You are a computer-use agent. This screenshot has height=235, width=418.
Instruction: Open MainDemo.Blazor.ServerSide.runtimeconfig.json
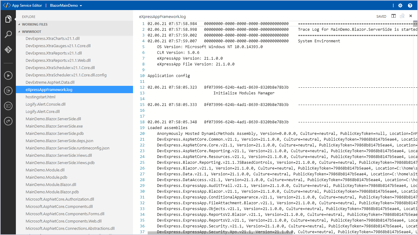(x=67, y=148)
